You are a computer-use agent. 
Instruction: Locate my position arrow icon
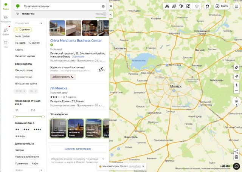click(236, 77)
